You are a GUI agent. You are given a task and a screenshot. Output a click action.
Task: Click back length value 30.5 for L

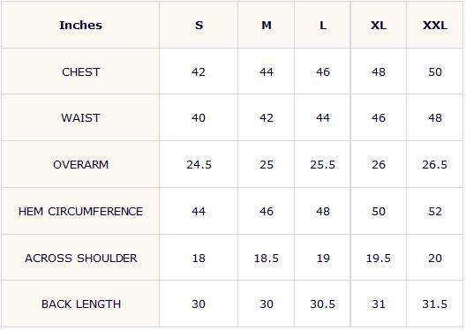pos(322,304)
